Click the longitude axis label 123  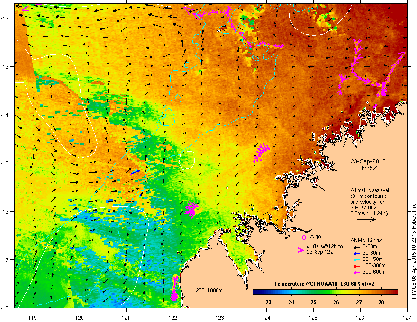click(220, 317)
